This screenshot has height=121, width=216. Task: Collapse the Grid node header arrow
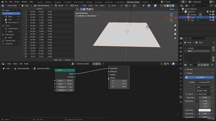click(x=57, y=70)
